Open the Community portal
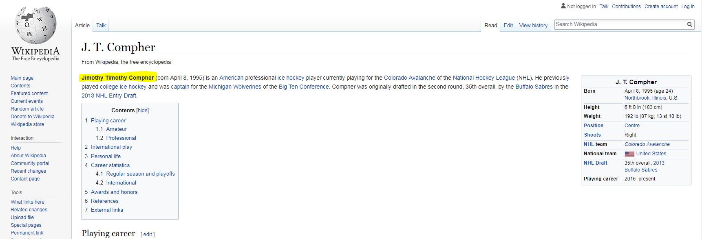This screenshot has height=239, width=702. point(30,163)
